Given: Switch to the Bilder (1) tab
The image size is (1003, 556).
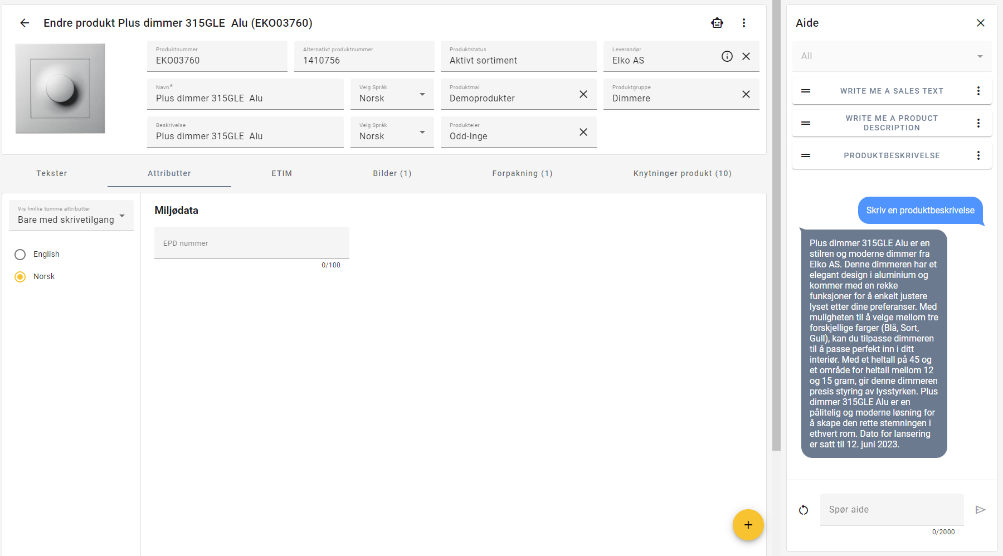Looking at the screenshot, I should point(392,173).
